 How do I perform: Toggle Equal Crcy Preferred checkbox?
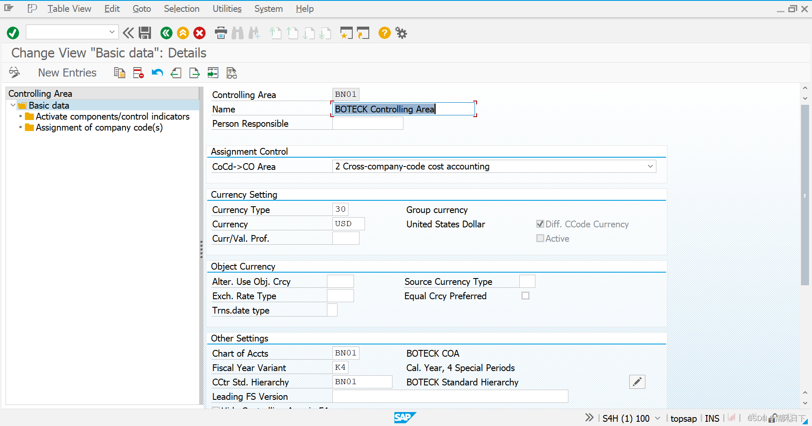point(525,296)
